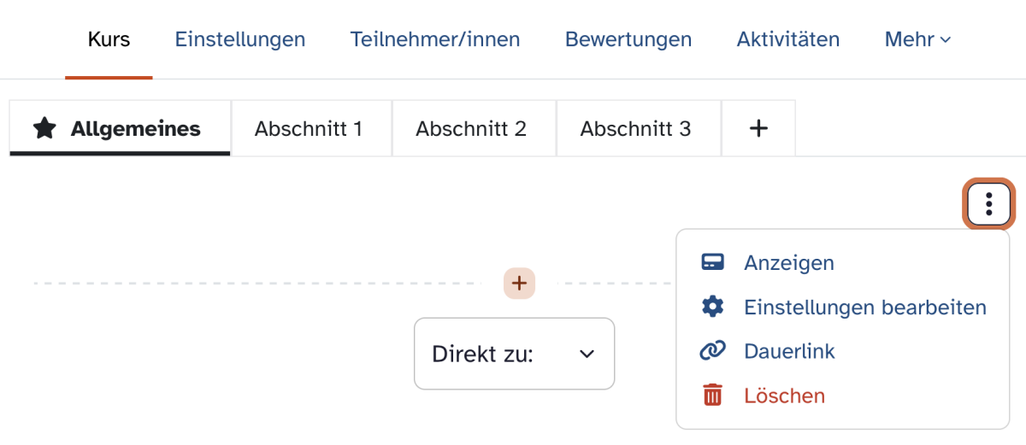Switch to the Abschnitt 1 tab
The width and height of the screenshot is (1026, 445).
pos(309,129)
